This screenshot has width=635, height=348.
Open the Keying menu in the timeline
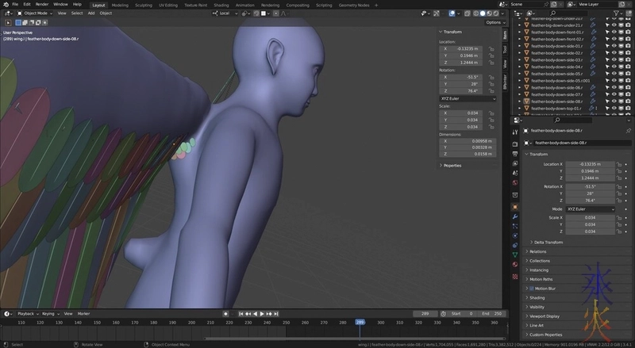pyautogui.click(x=48, y=314)
